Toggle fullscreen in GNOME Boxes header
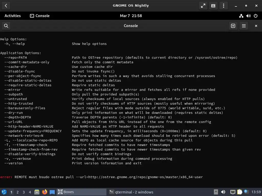This screenshot has height=196, width=262. [203, 6]
